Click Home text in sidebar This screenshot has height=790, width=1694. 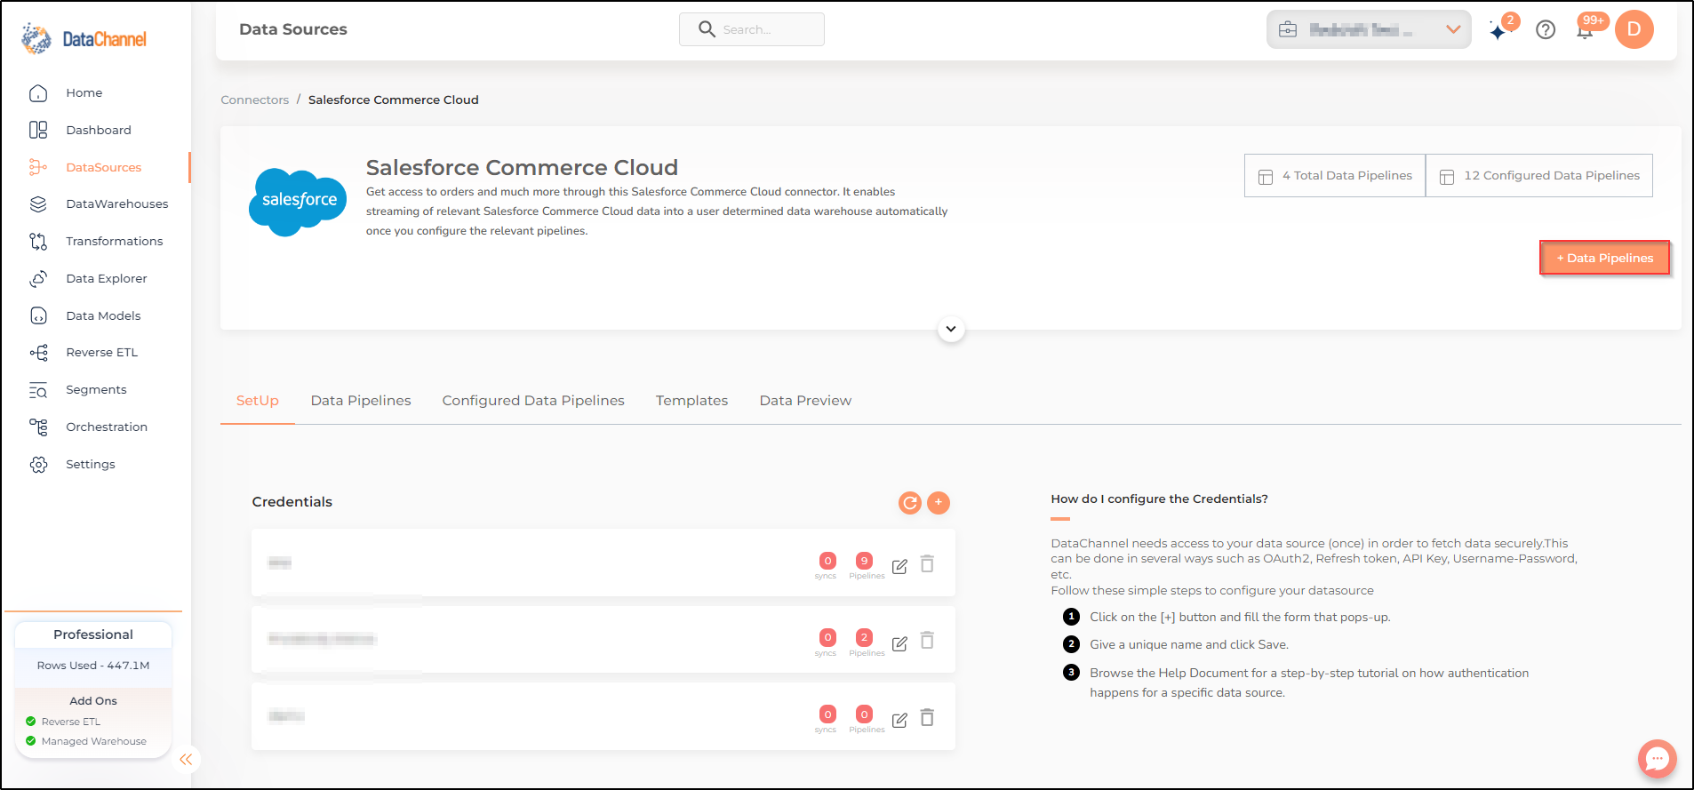[x=84, y=92]
